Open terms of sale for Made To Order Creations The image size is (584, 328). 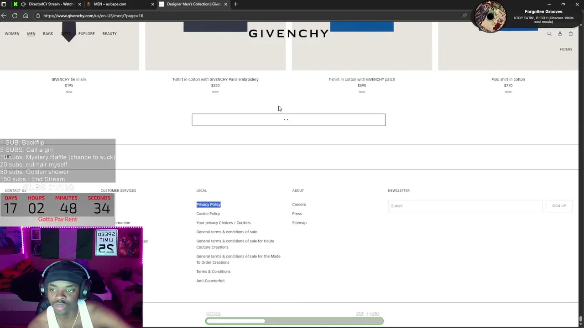point(238,259)
